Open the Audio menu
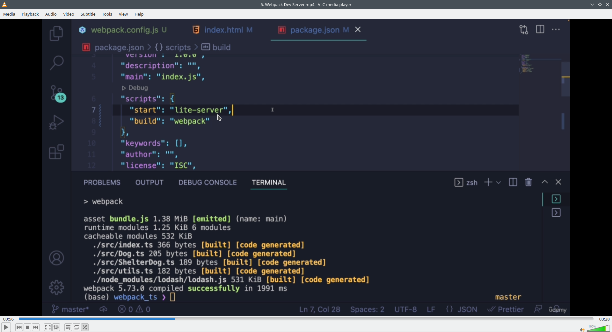 pyautogui.click(x=51, y=14)
